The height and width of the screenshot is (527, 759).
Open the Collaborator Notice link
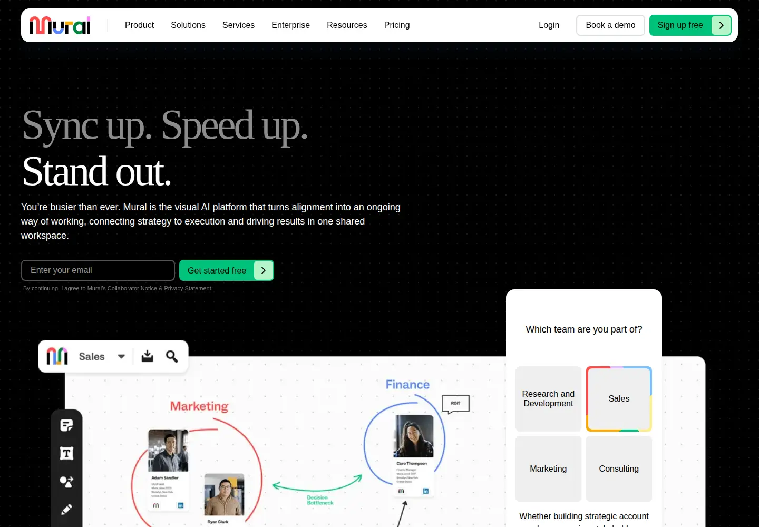[132, 288]
